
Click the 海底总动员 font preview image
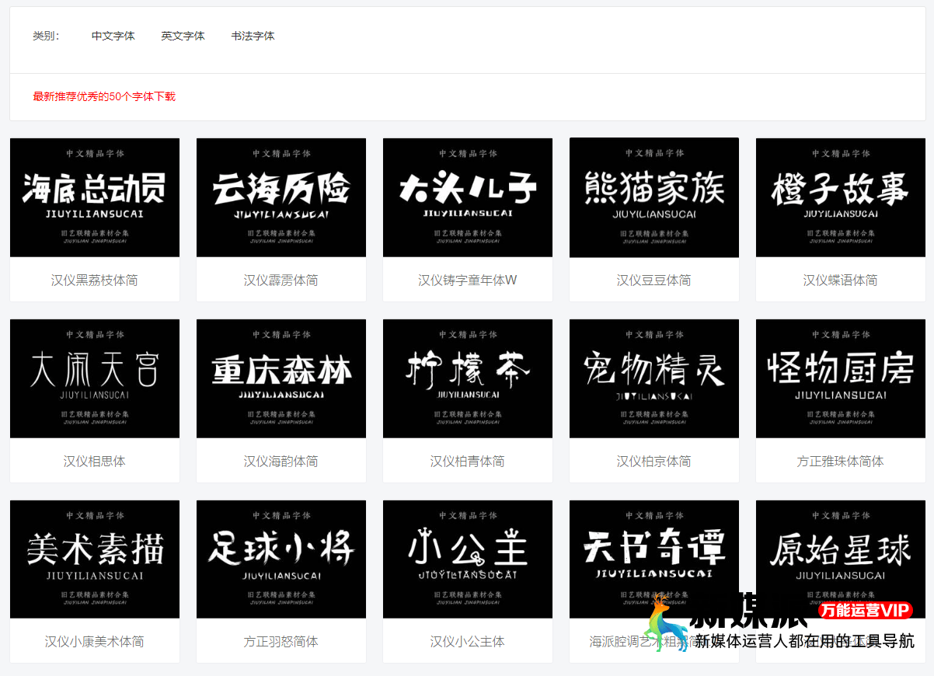pyautogui.click(x=94, y=197)
